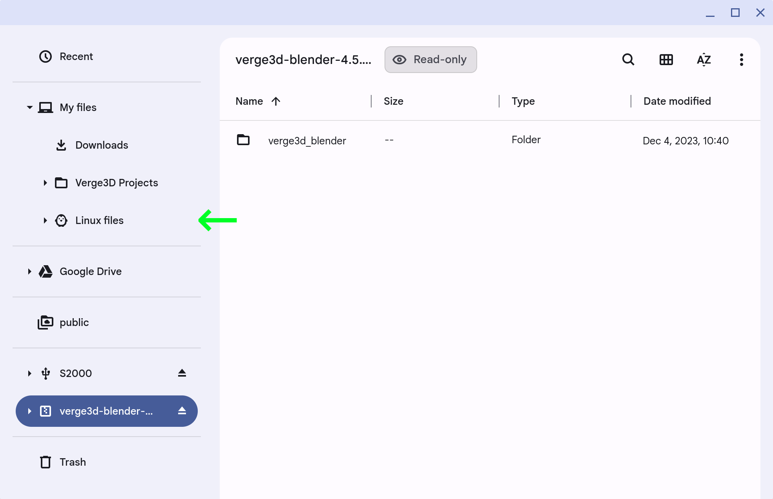Close the Files window
Screen dimensions: 773x499
(x=760, y=13)
